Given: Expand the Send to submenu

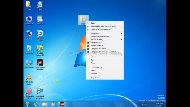Looking at the screenshot, I should pyautogui.click(x=105, y=56).
